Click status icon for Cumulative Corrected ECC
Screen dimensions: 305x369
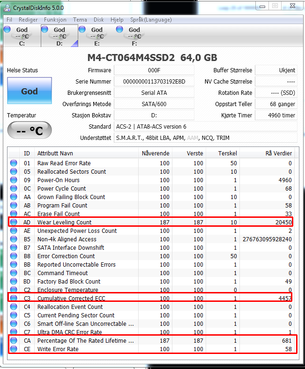(x=14, y=298)
